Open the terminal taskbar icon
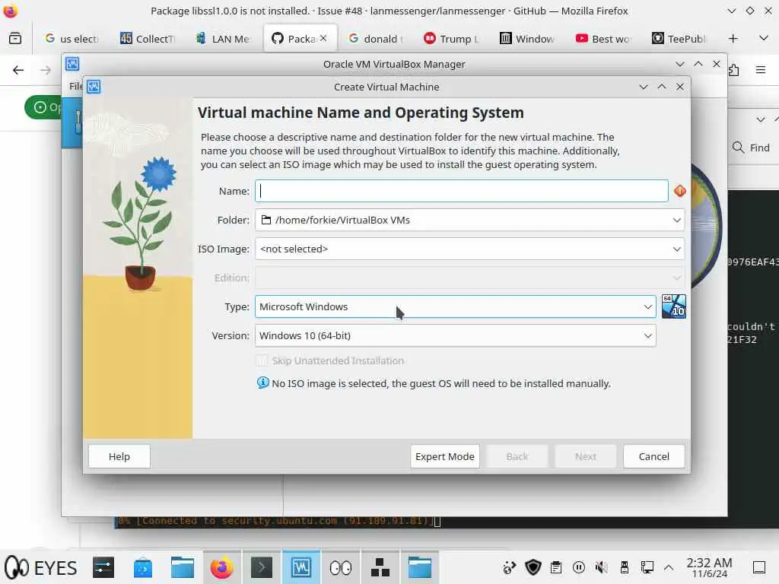The height and width of the screenshot is (584, 779). coord(262,567)
